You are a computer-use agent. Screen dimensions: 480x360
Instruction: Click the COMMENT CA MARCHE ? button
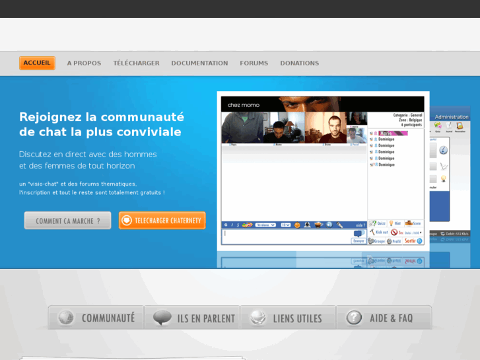[67, 220]
